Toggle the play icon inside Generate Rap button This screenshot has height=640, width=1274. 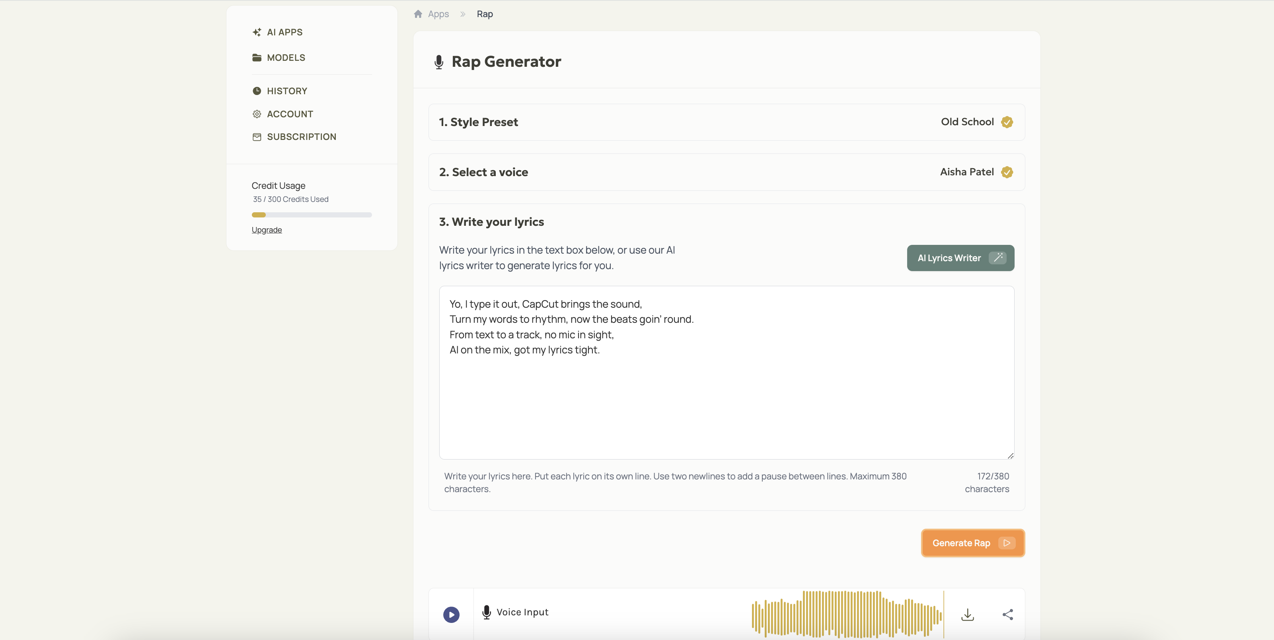click(x=1007, y=543)
